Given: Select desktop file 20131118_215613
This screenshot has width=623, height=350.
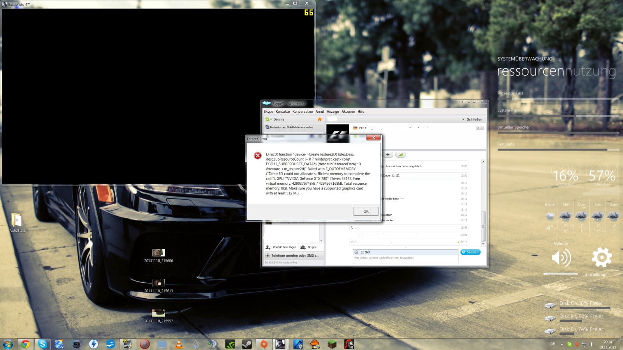Looking at the screenshot, I should click(x=158, y=285).
